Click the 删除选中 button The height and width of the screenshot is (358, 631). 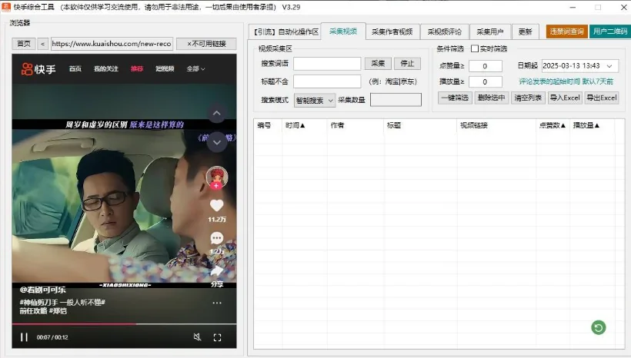(492, 98)
